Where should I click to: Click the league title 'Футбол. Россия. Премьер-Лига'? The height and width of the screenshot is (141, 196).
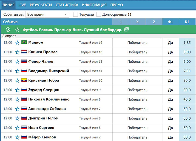[x=72, y=30]
